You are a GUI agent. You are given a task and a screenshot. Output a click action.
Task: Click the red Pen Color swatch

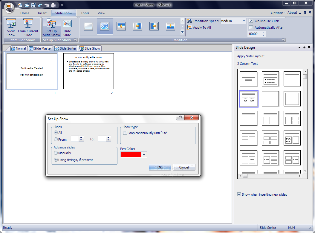[x=131, y=154]
